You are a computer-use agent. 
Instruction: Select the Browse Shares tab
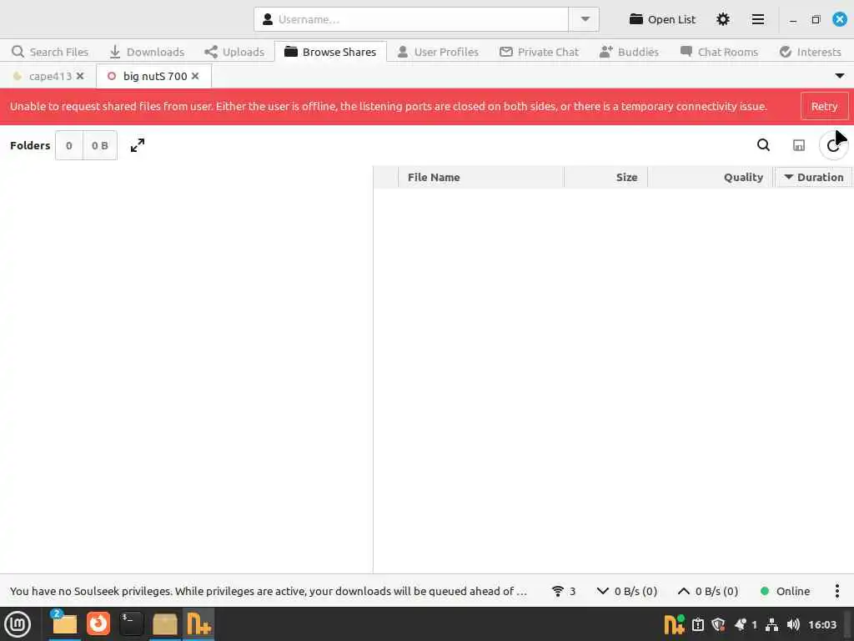click(x=330, y=52)
